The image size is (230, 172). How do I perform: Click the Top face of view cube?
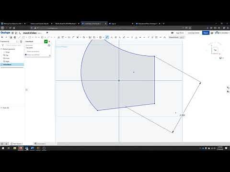[x=215, y=50]
